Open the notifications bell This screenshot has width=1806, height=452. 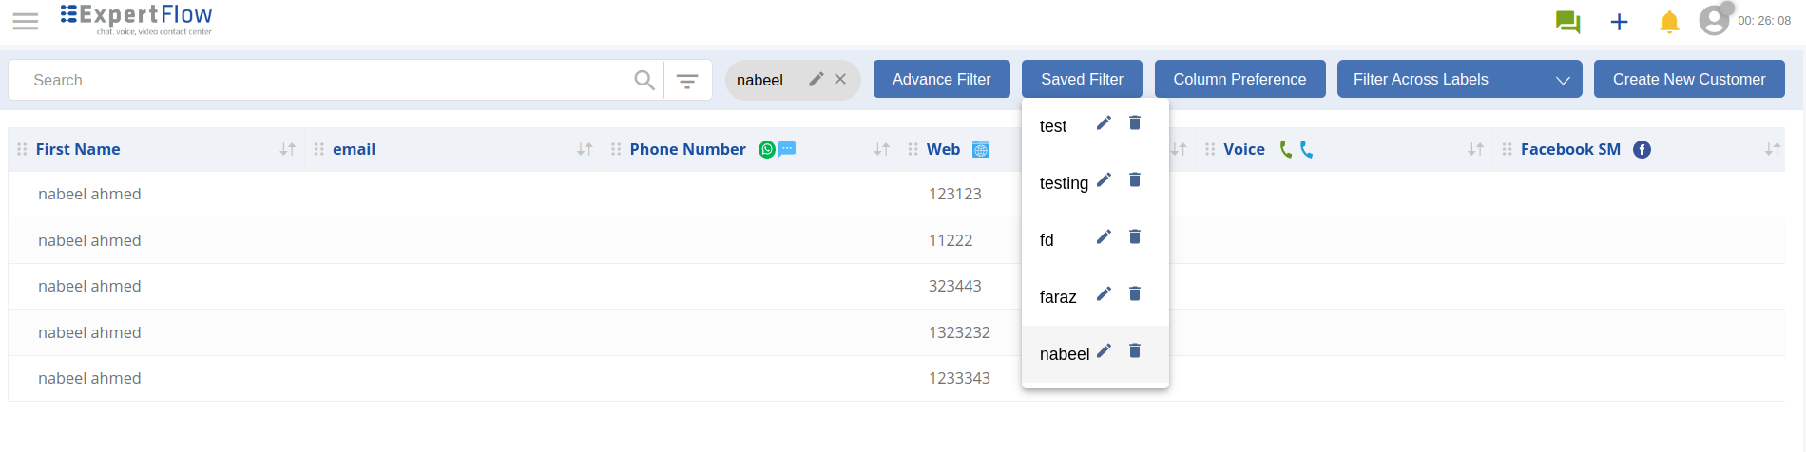(x=1669, y=21)
